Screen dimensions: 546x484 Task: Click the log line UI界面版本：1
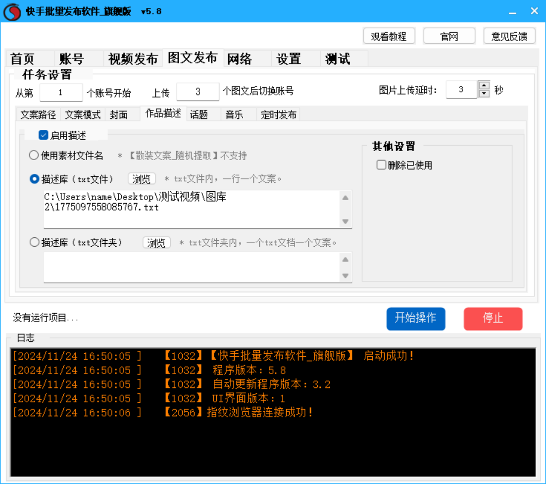(x=149, y=398)
